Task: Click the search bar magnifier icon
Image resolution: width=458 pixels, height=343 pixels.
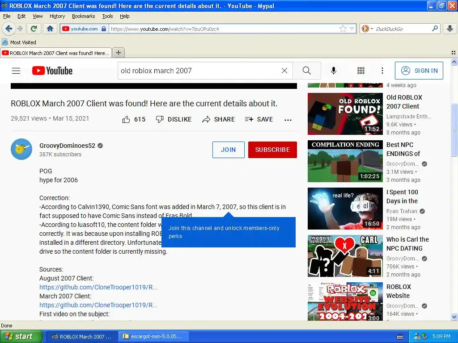Action: 435,29
